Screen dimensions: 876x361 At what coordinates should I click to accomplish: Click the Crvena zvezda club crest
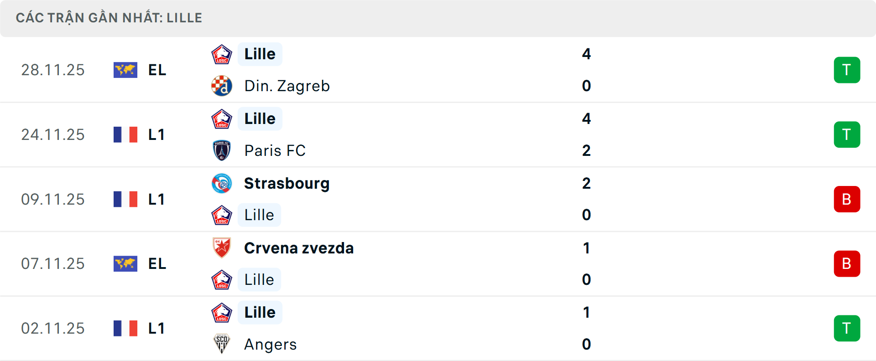click(x=222, y=248)
